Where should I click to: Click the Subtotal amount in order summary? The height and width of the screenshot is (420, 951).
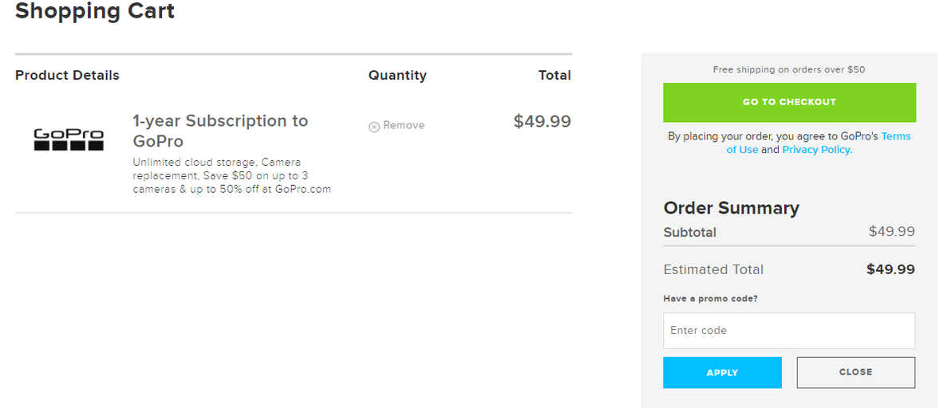pyautogui.click(x=891, y=232)
